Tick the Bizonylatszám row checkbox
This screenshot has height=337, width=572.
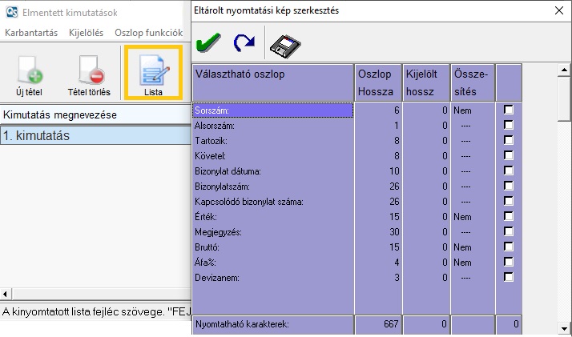tap(508, 187)
